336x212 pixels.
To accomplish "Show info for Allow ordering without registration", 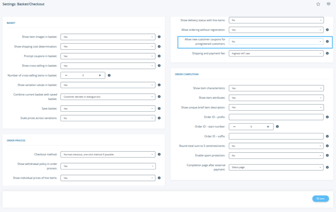I will [x=327, y=30].
